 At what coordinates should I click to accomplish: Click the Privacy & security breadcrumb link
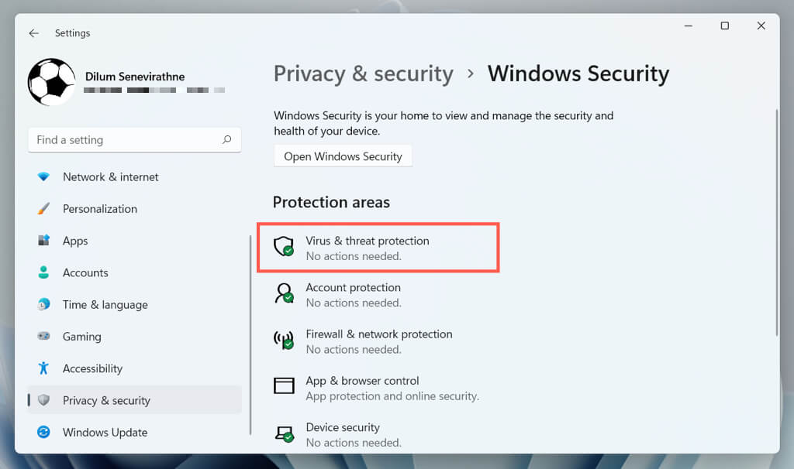coord(363,74)
